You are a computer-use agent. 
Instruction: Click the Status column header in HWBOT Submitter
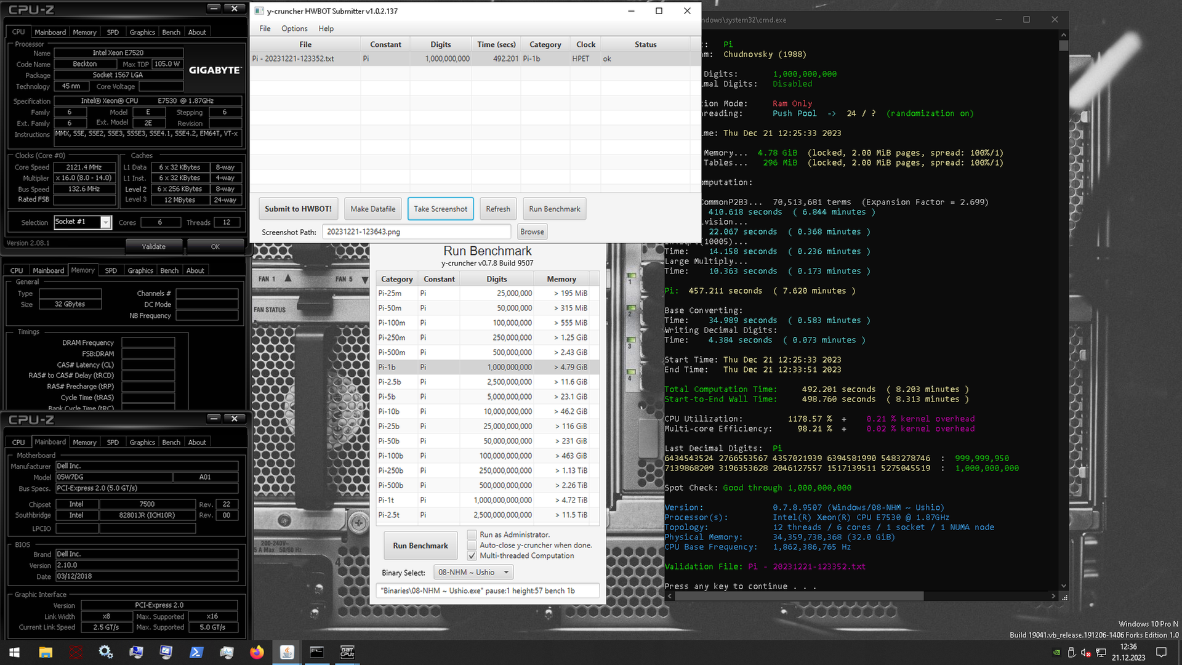[x=645, y=44]
